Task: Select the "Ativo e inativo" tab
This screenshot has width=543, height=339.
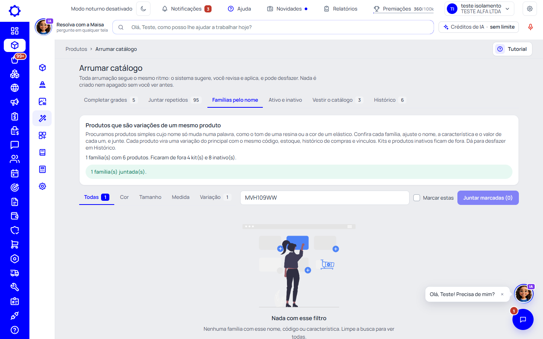Action: pos(285,100)
